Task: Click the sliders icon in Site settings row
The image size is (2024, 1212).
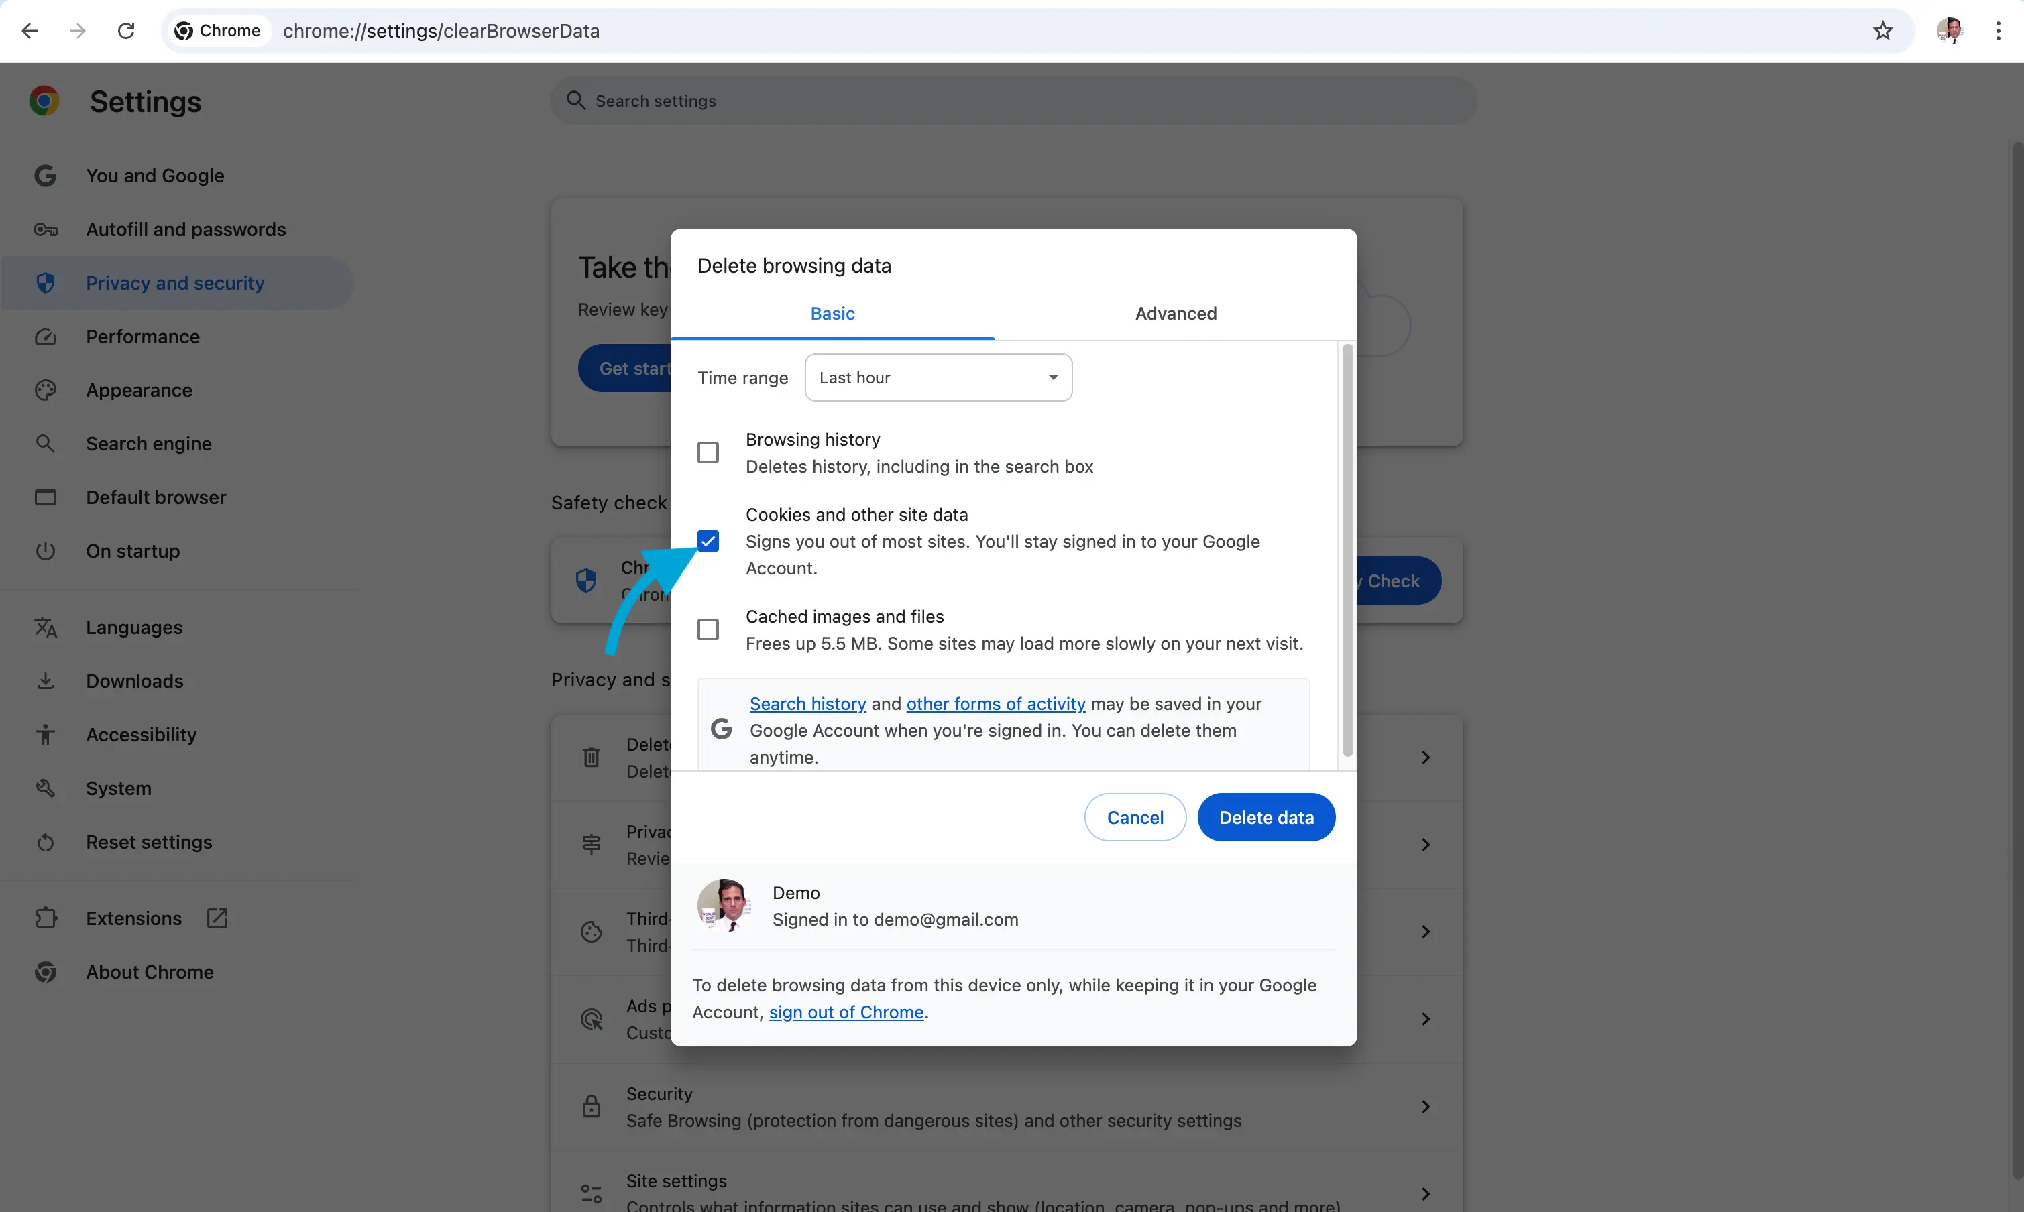Action: (592, 1193)
